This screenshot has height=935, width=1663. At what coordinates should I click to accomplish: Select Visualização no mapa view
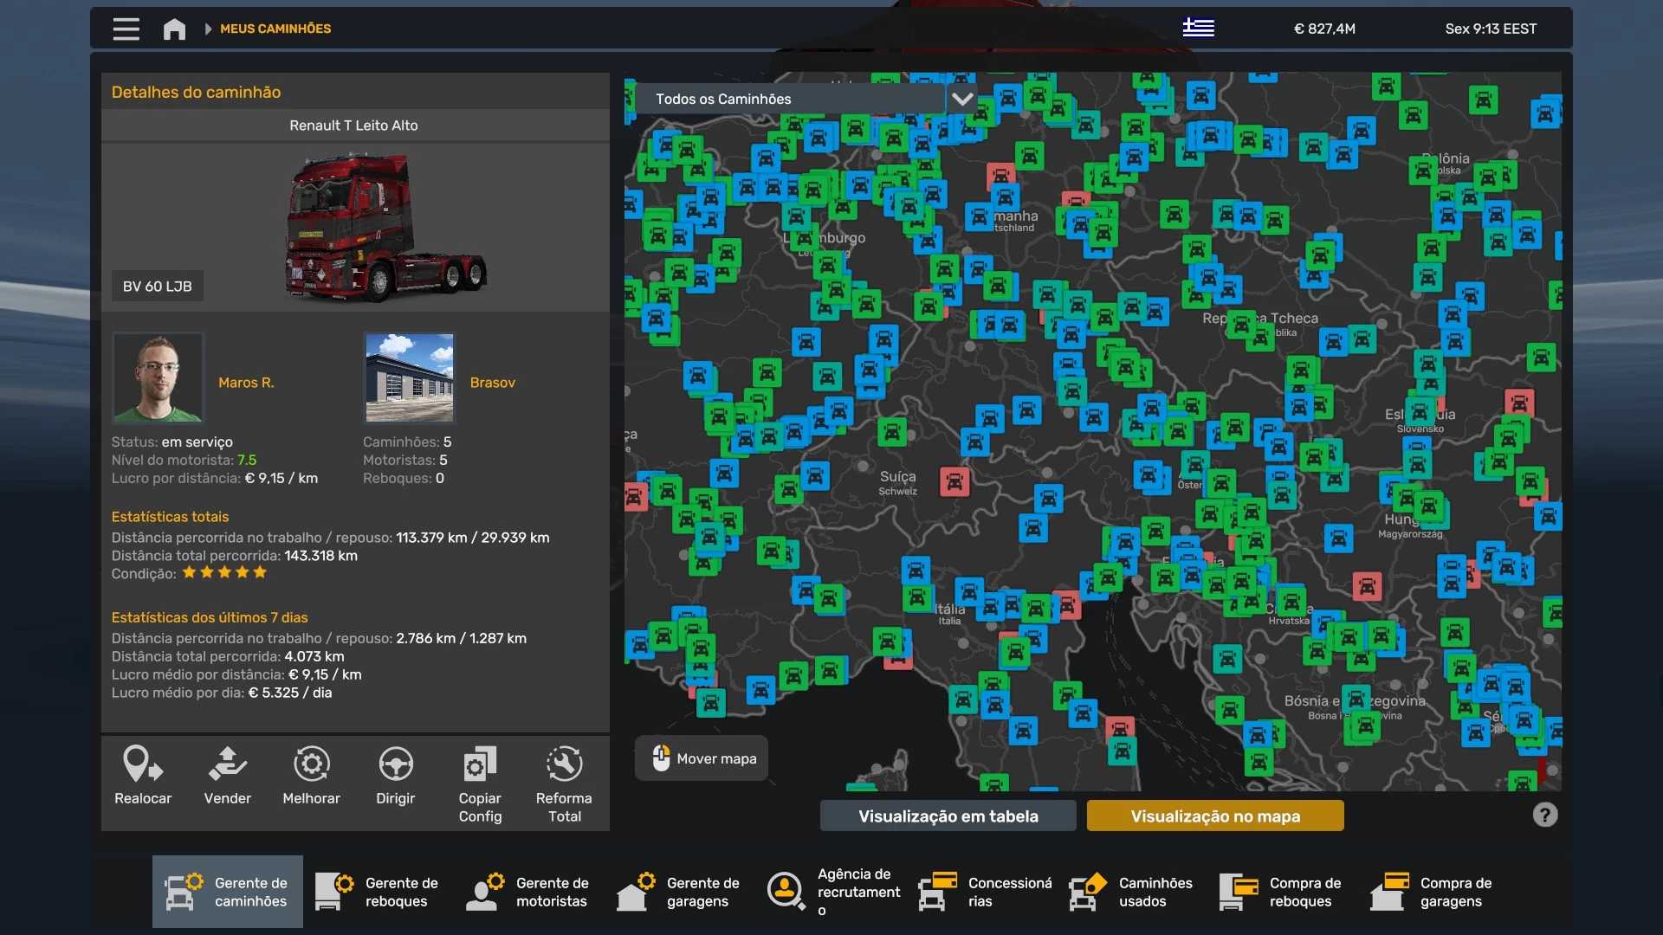[x=1215, y=816]
